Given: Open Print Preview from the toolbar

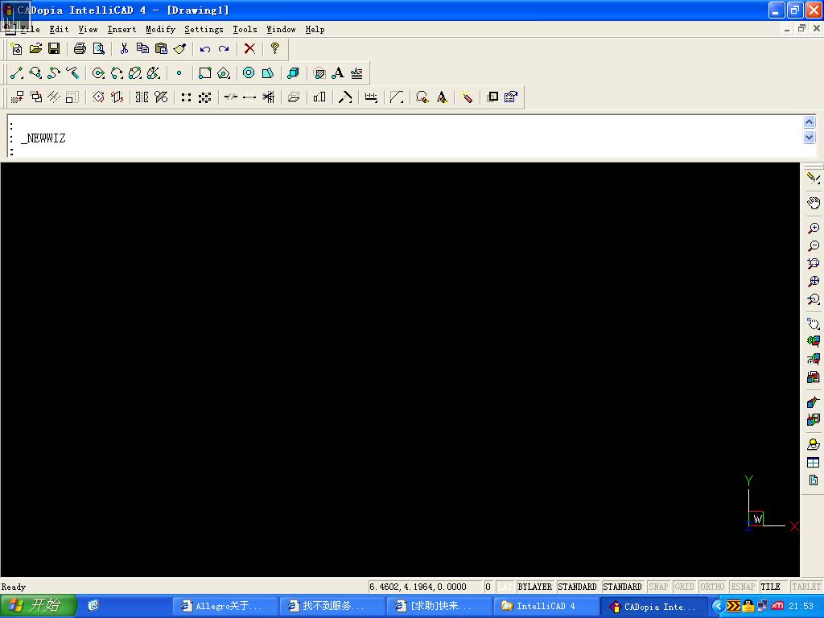Looking at the screenshot, I should [x=99, y=49].
